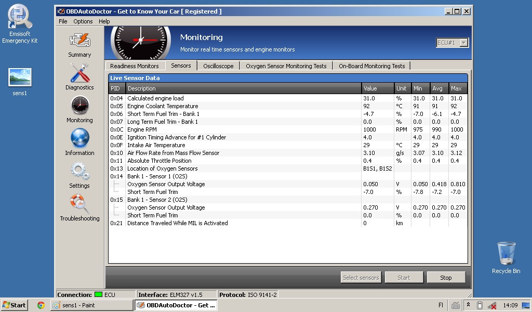Select Long Term Fuel Trim - Bank 1
This screenshot has width=532, height=312.
tap(288, 122)
